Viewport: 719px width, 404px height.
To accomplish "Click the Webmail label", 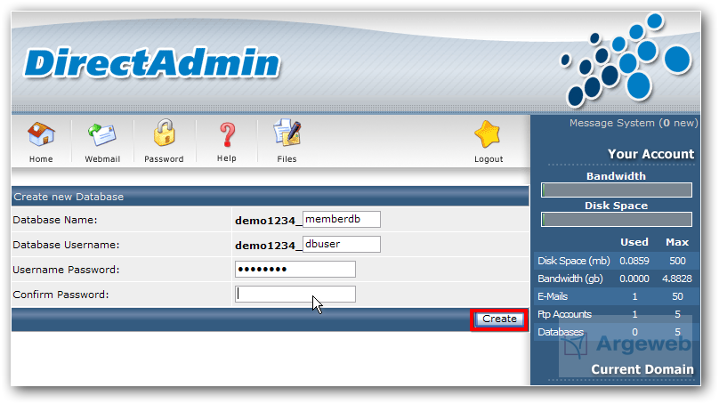I will (102, 159).
